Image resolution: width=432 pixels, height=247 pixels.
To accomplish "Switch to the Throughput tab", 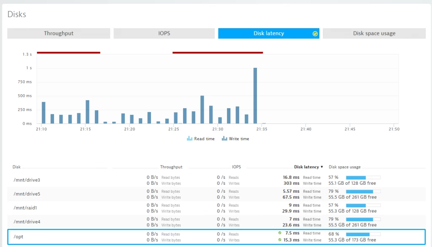I will coord(59,33).
